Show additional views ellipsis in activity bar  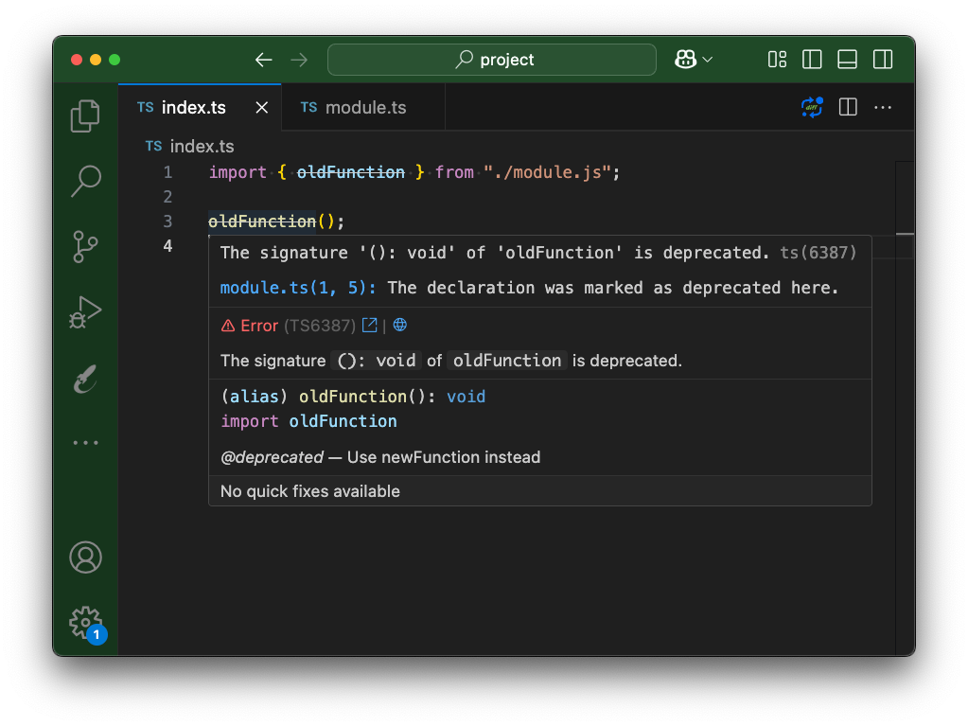coord(85,443)
